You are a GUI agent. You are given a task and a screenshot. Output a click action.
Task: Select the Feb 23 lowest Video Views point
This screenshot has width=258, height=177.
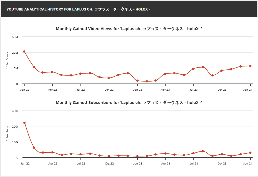click(147, 81)
